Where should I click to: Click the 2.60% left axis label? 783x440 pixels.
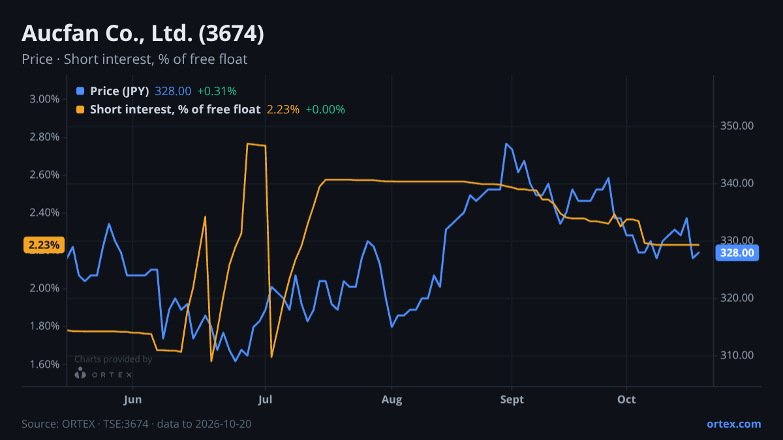44,175
